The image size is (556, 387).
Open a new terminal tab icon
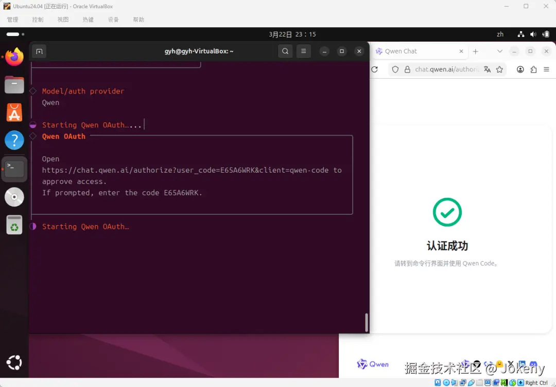click(39, 51)
